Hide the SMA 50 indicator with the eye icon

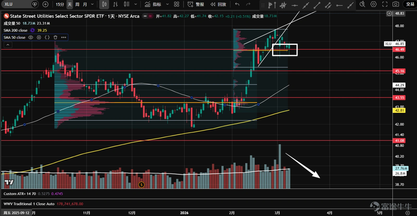pyautogui.click(x=30, y=37)
